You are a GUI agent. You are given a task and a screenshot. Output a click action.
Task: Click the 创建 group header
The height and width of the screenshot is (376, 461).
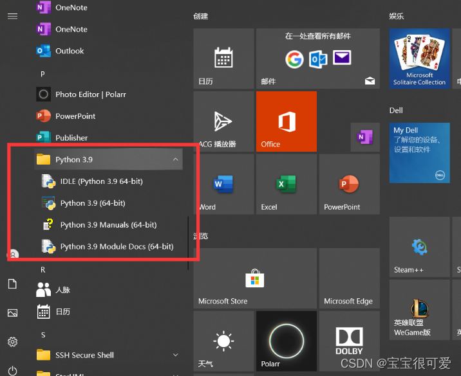[x=200, y=16]
